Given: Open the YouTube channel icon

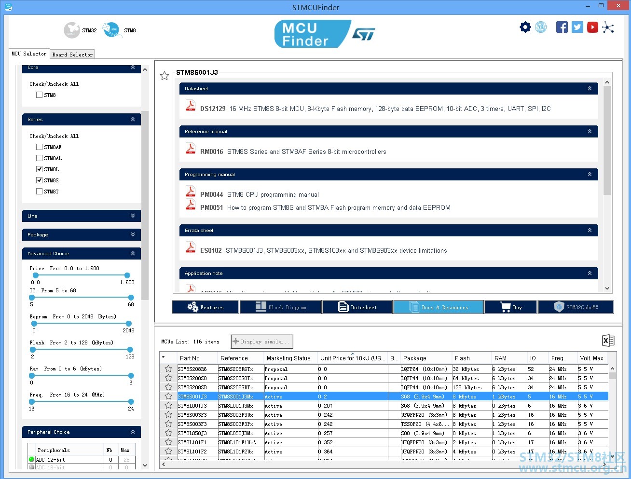Looking at the screenshot, I should click(593, 27).
